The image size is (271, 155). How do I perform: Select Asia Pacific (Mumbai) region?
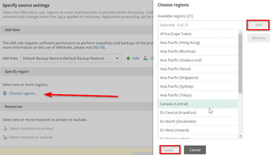[x=198, y=51]
